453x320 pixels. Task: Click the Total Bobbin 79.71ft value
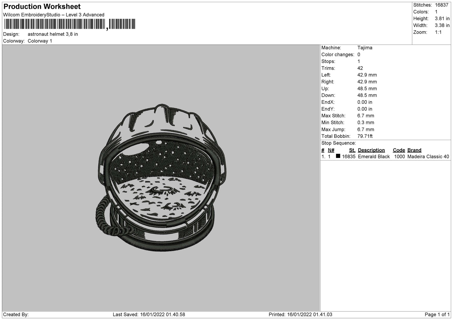[x=365, y=136]
